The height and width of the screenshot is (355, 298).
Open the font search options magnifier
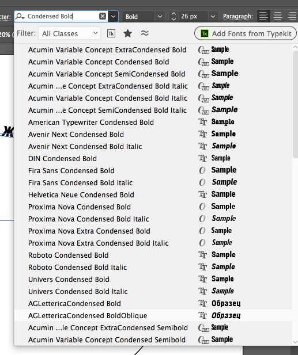(x=20, y=16)
